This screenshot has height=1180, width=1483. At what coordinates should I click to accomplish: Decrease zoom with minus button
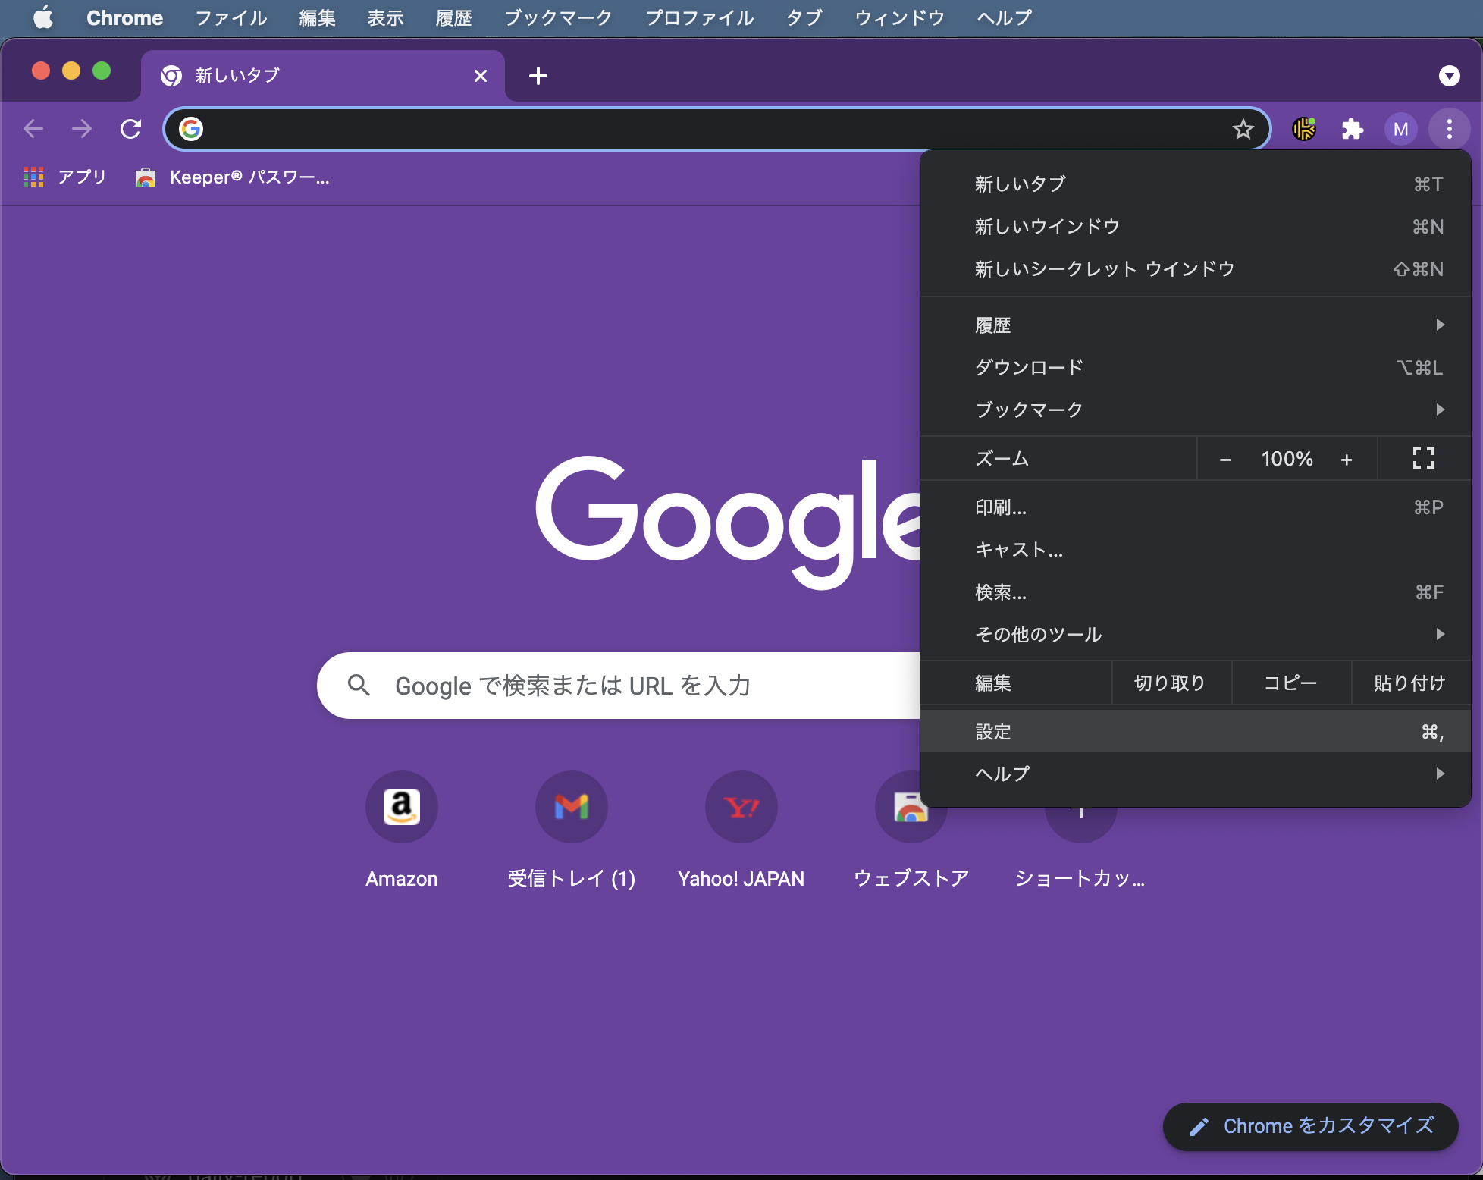pyautogui.click(x=1224, y=460)
